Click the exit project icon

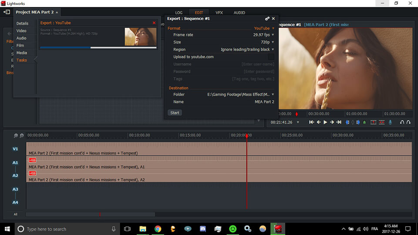[x=7, y=12]
